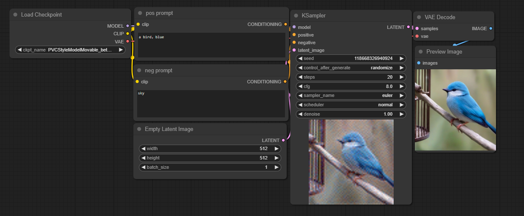Collapse the KSampler node via its dot
Image resolution: width=524 pixels, height=216 pixels.
(296, 16)
